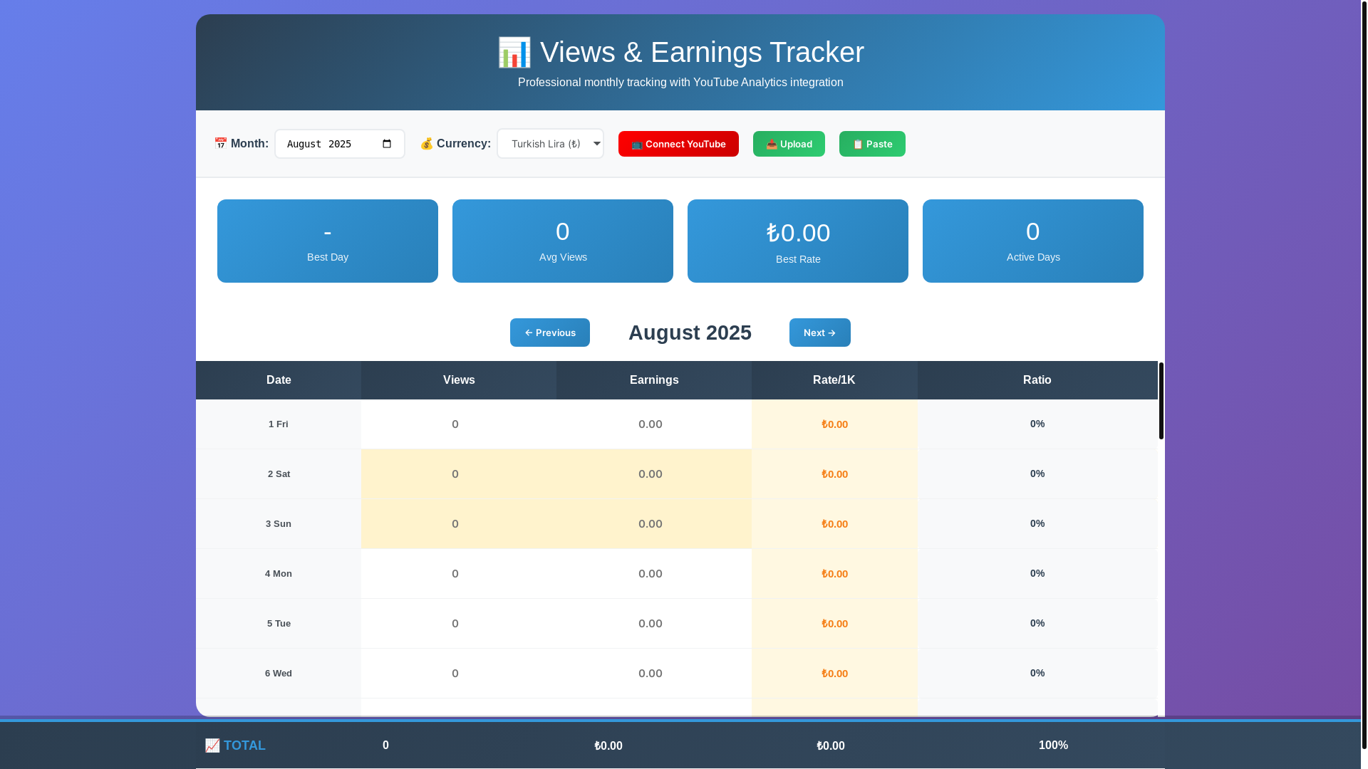Screen dimensions: 1368x769
Task: Click the 6 Wed date cell
Action: point(279,674)
